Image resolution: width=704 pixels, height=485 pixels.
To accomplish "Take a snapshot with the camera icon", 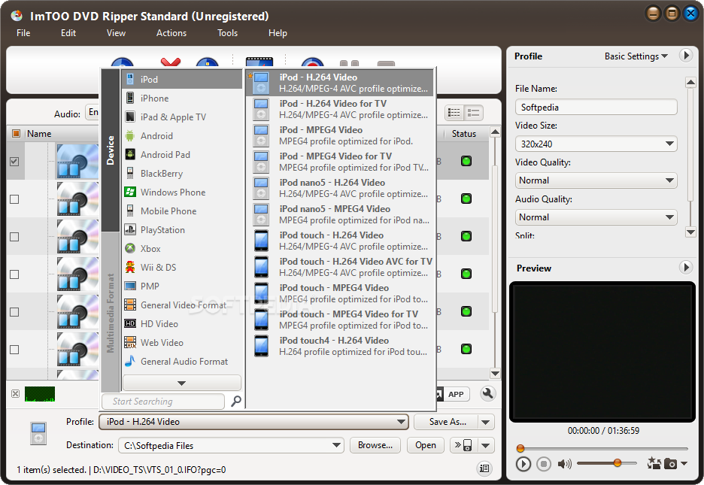I will pyautogui.click(x=670, y=463).
